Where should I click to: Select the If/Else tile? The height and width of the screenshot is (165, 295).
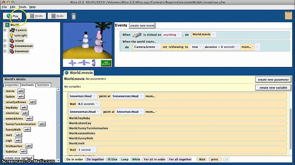tap(112, 159)
